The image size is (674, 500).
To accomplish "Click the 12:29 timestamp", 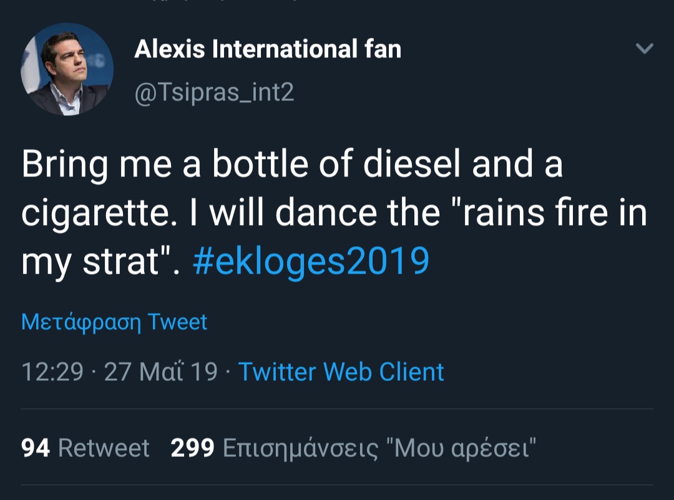I will [52, 372].
